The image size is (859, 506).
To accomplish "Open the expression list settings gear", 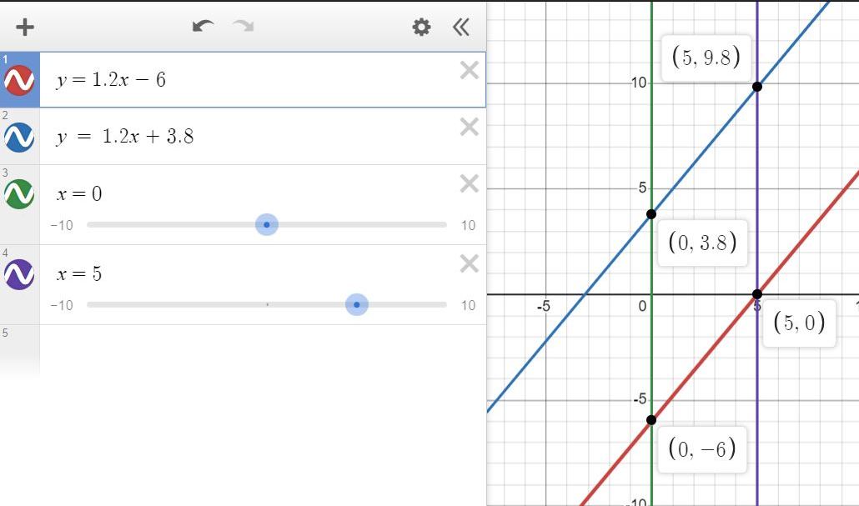I will click(x=421, y=27).
